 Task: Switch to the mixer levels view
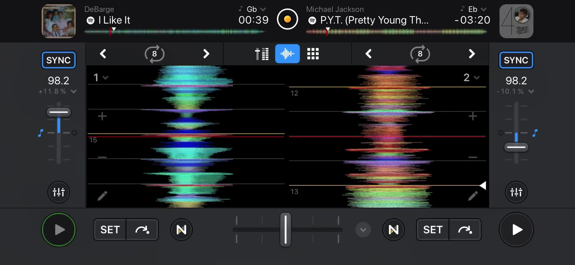(x=262, y=54)
